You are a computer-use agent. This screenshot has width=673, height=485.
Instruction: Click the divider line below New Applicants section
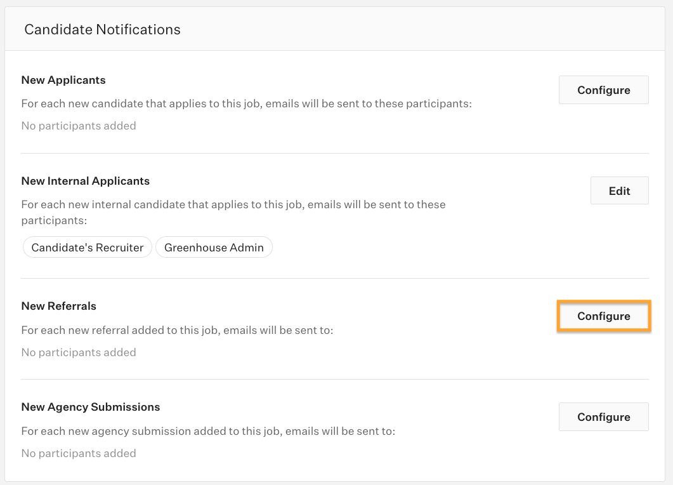(x=335, y=153)
